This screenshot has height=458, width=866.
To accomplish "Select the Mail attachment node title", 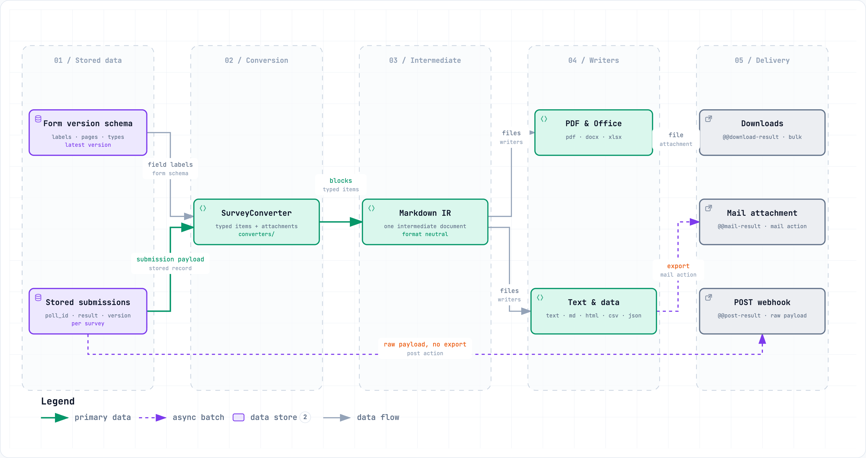I will point(762,213).
